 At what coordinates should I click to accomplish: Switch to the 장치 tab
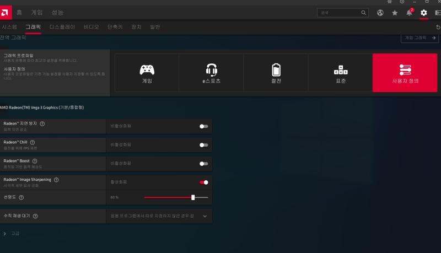pos(136,27)
